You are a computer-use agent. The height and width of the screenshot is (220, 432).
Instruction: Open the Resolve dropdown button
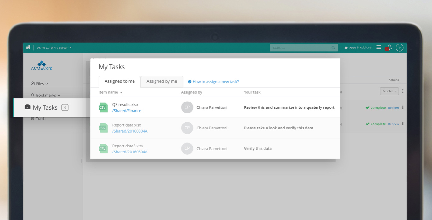coord(389,91)
